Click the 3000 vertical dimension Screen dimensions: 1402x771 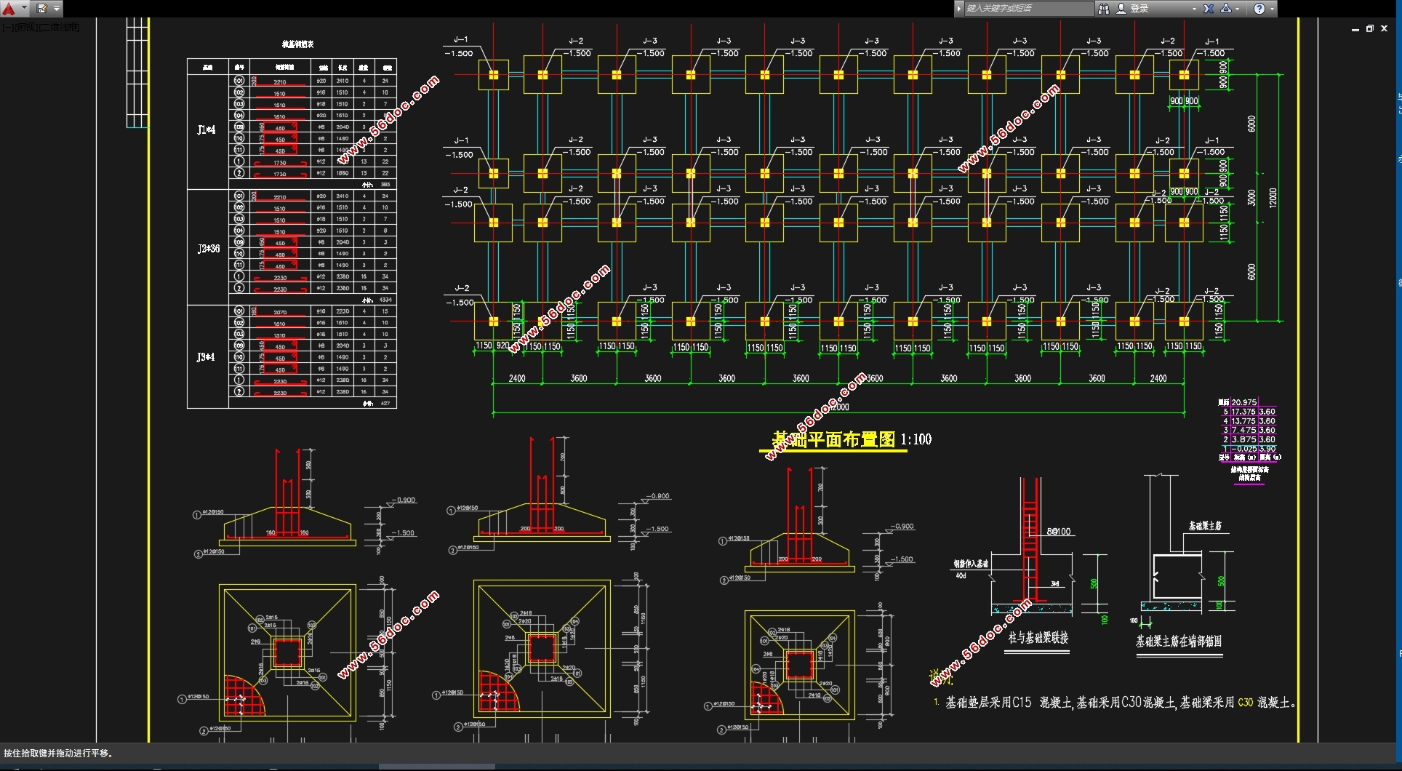click(x=1251, y=198)
